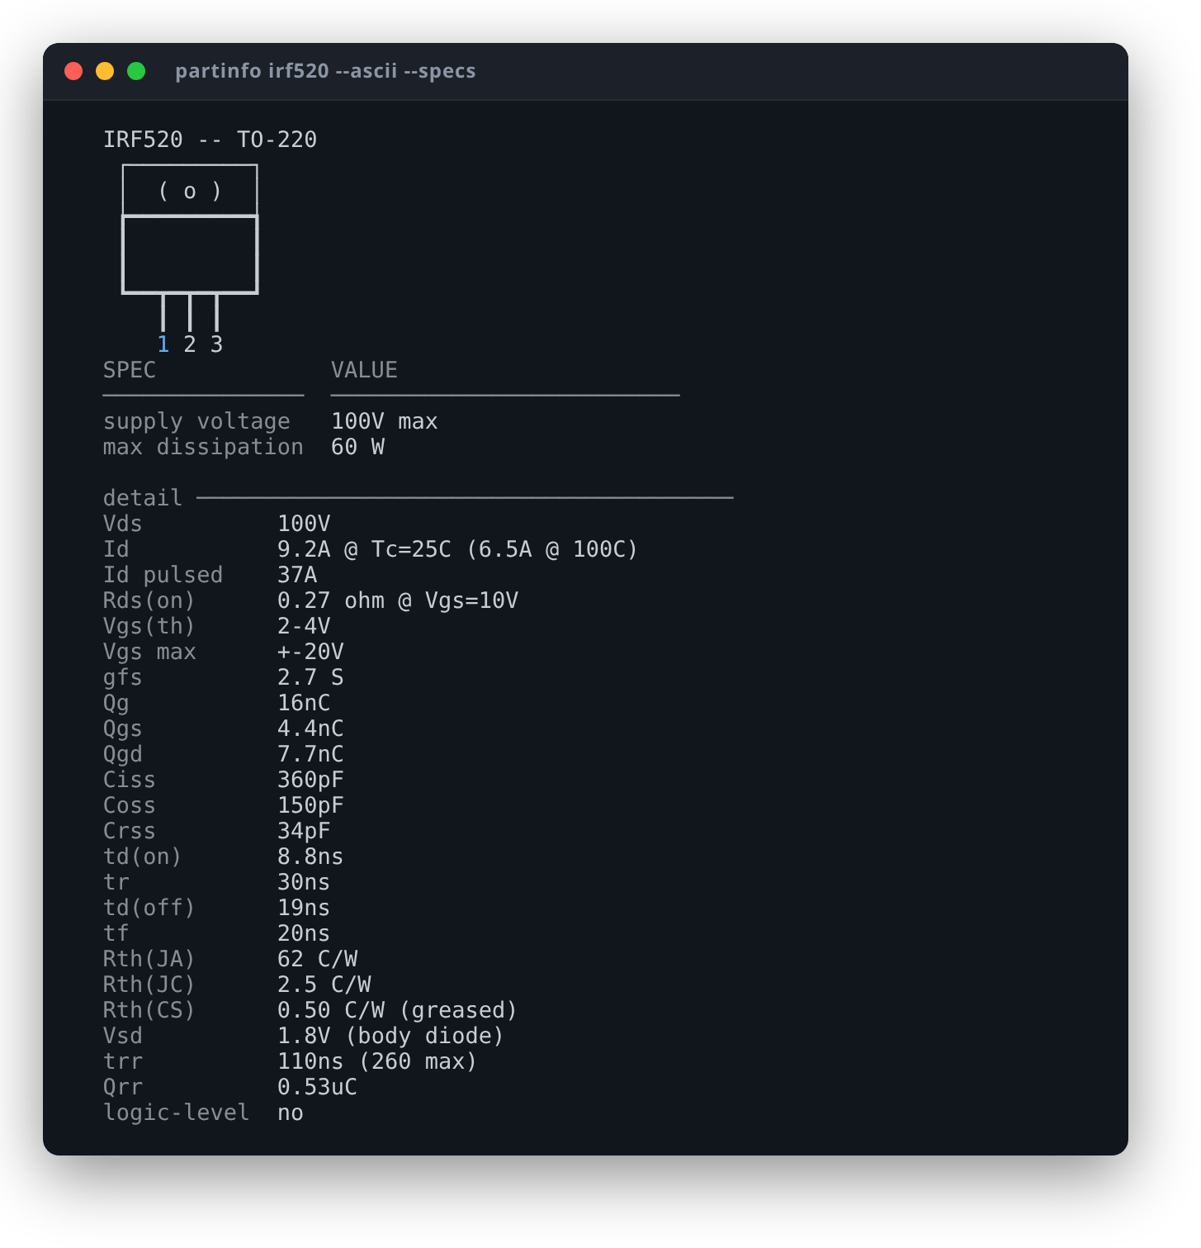Click the '2.5 C/W' value
The width and height of the screenshot is (1201, 1248).
tap(324, 985)
